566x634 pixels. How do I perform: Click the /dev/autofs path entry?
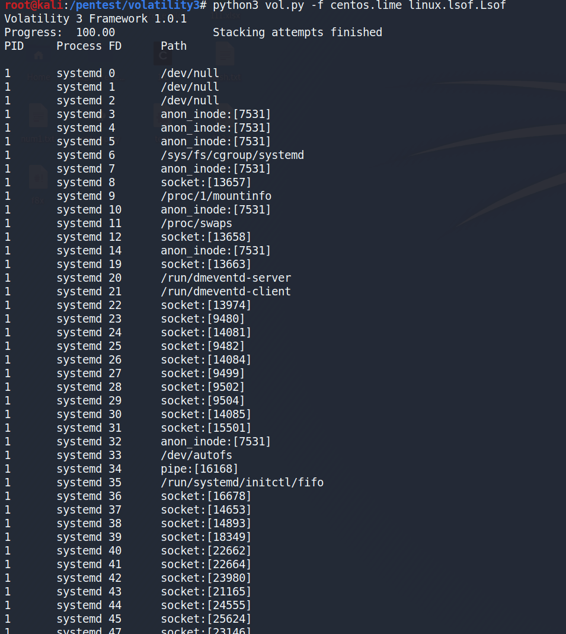click(196, 455)
